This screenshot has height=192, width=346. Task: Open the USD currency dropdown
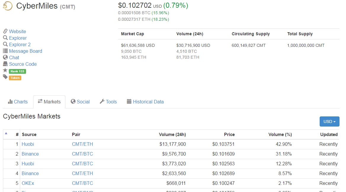click(x=329, y=121)
